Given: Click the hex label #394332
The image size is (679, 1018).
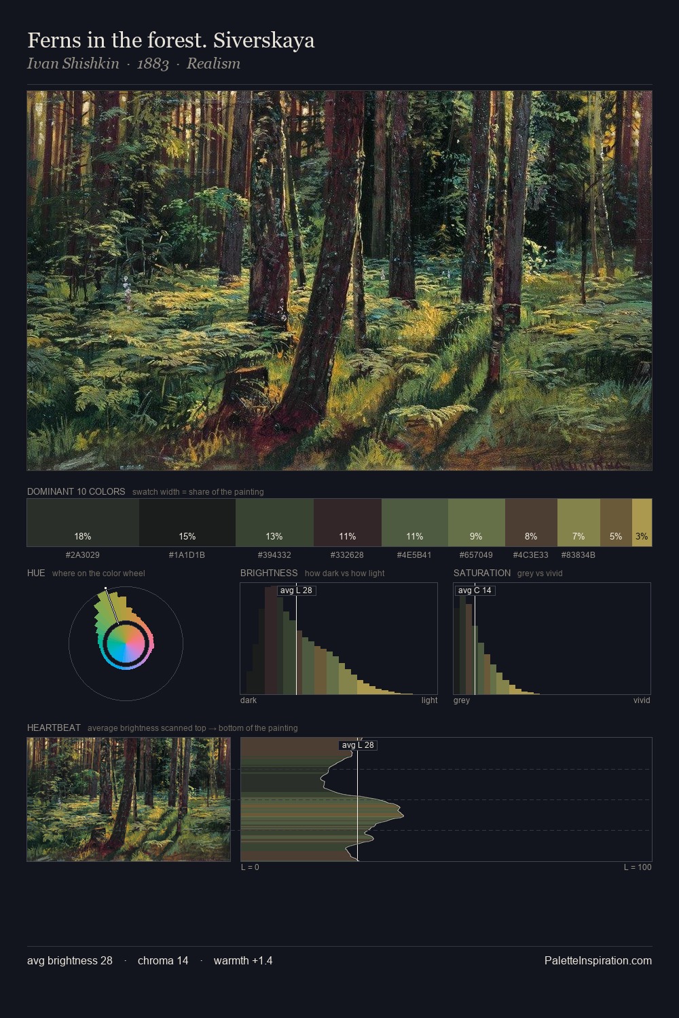Looking at the screenshot, I should [274, 555].
